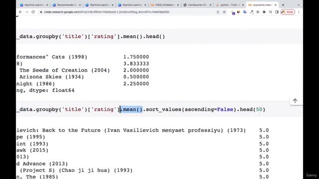Click the value 2.000000
This screenshot has width=319, height=179.
[136, 70]
